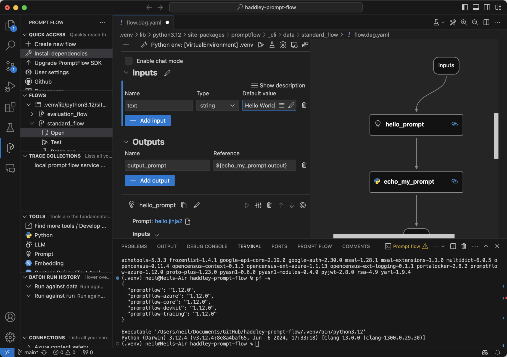Toggle Show description for inputs
Screen dimensions: 507x357
(278, 85)
